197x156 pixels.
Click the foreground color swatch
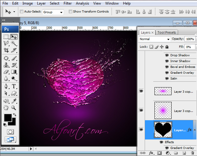[x=7, y=117]
